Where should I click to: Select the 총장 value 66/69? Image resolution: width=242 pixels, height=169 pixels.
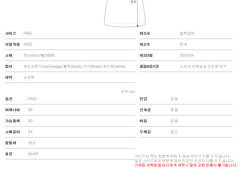pos(33,154)
